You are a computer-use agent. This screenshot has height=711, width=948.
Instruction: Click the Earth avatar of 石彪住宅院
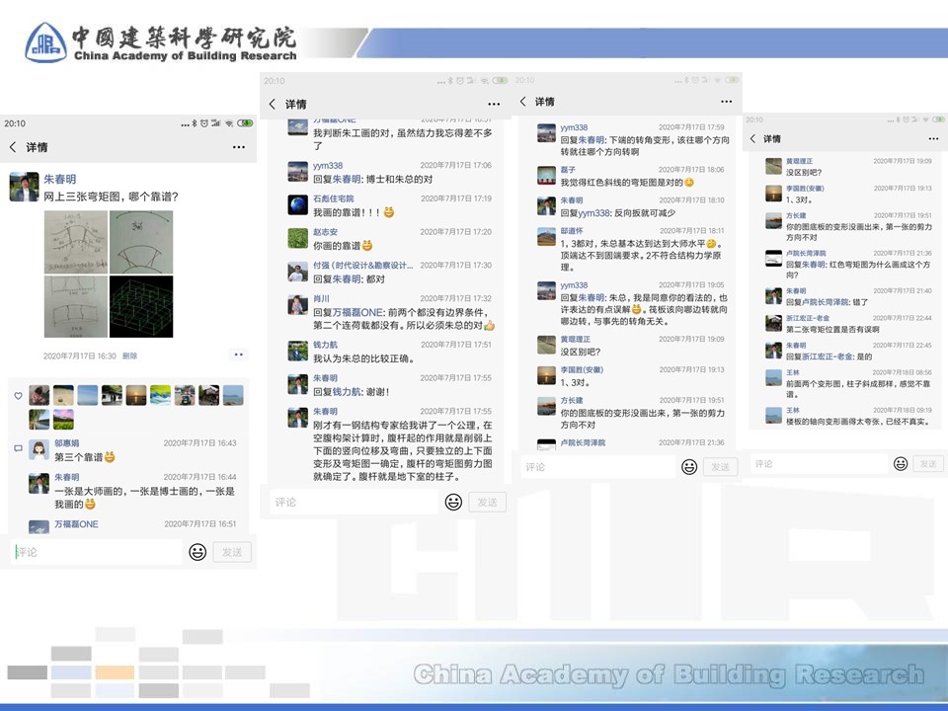(x=297, y=204)
